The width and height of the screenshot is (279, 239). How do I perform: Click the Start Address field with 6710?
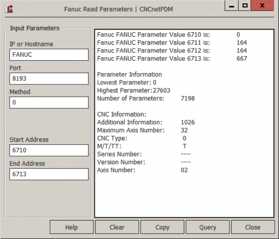point(49,150)
